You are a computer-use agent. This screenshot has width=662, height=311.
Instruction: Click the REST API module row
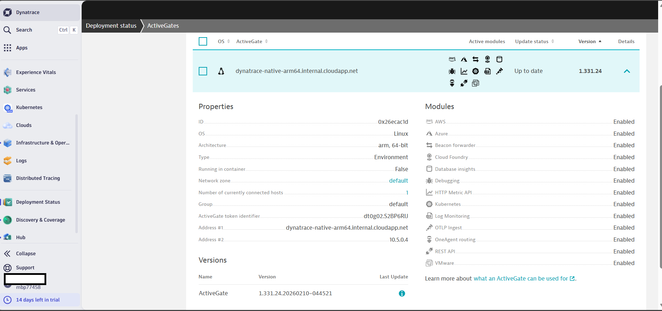(x=530, y=251)
